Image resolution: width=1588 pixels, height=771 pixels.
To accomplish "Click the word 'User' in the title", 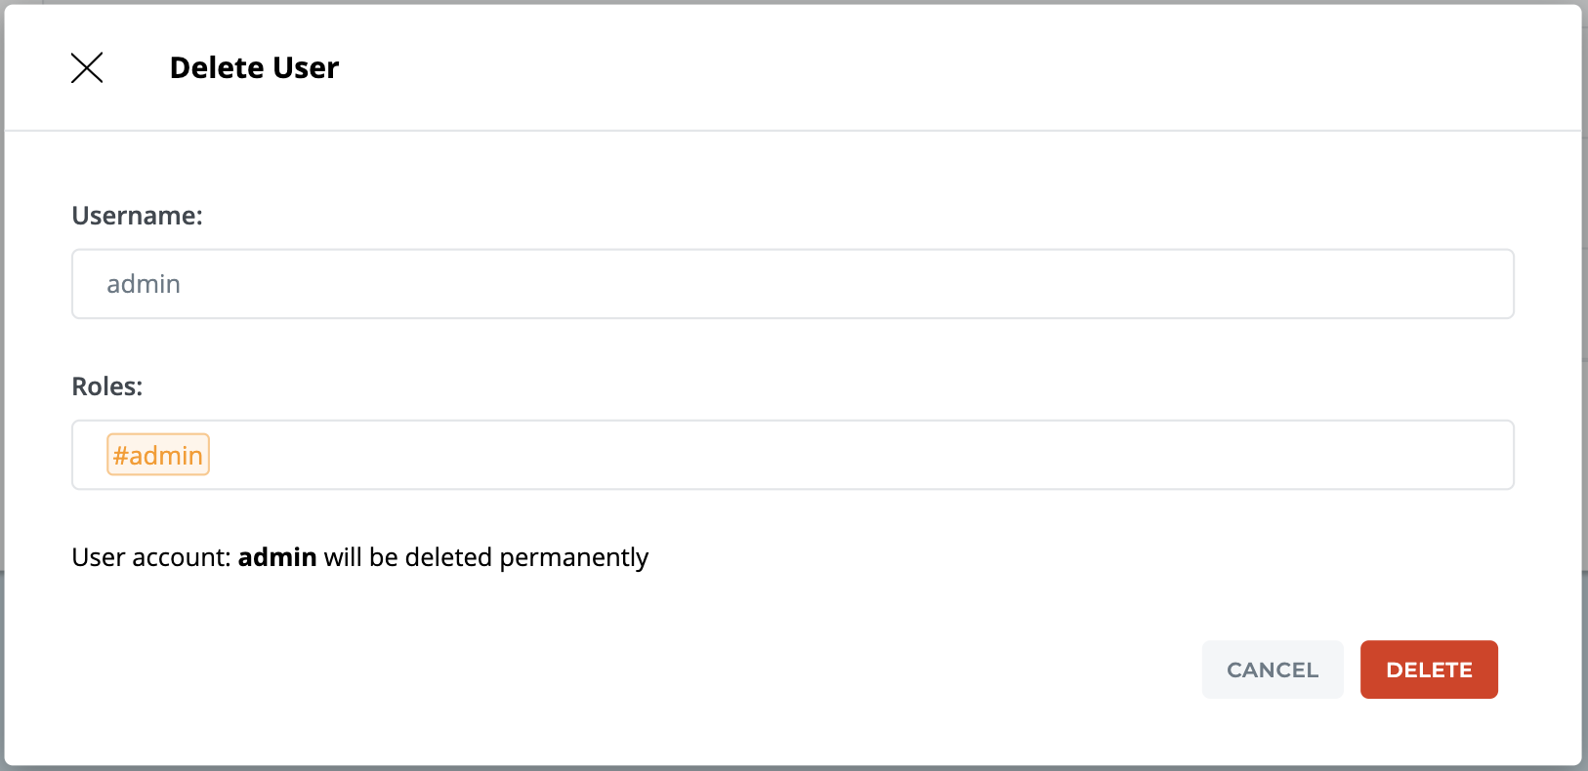I will click(306, 68).
